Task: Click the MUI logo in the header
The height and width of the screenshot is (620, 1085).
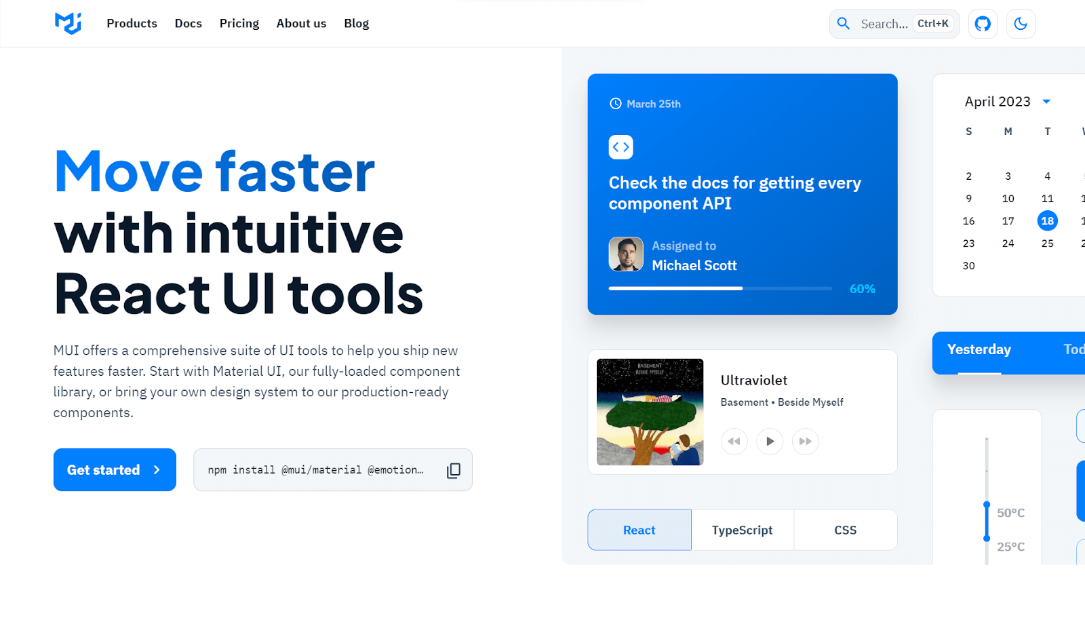Action: pyautogui.click(x=68, y=23)
